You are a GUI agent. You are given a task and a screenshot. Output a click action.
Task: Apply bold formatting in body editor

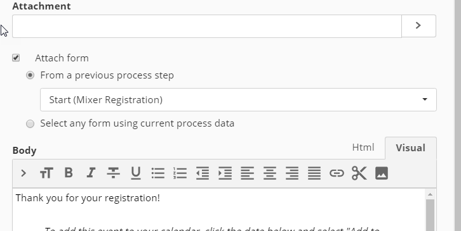coord(69,173)
